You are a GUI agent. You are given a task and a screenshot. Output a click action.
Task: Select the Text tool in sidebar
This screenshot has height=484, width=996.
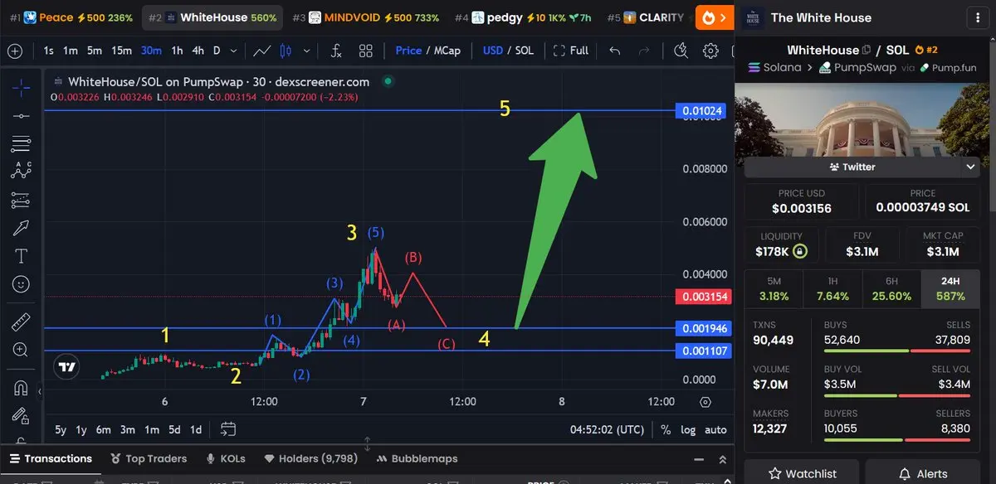(22, 255)
